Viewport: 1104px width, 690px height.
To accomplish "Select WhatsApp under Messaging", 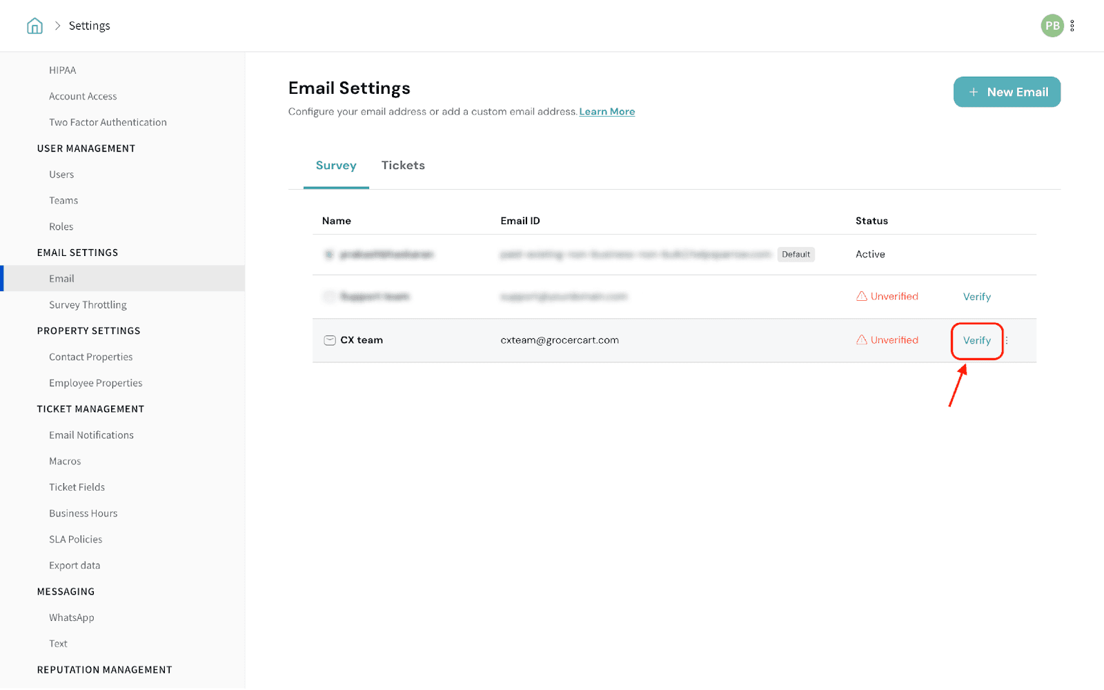I will pyautogui.click(x=71, y=618).
